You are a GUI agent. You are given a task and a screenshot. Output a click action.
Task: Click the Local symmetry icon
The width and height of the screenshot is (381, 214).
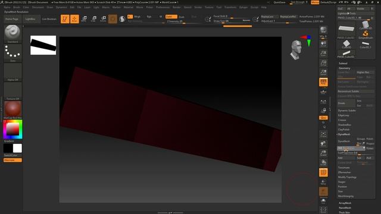(x=323, y=102)
